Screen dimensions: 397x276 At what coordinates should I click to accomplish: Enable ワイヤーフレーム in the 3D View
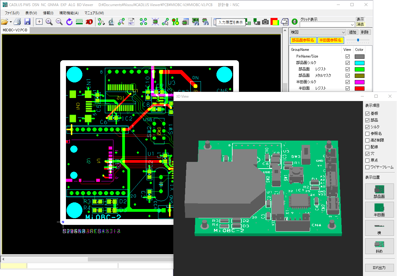[x=367, y=167]
